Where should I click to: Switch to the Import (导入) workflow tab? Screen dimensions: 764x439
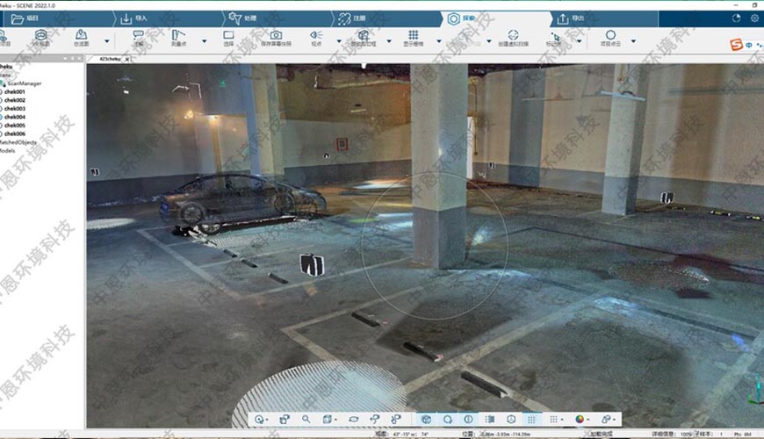(x=168, y=18)
